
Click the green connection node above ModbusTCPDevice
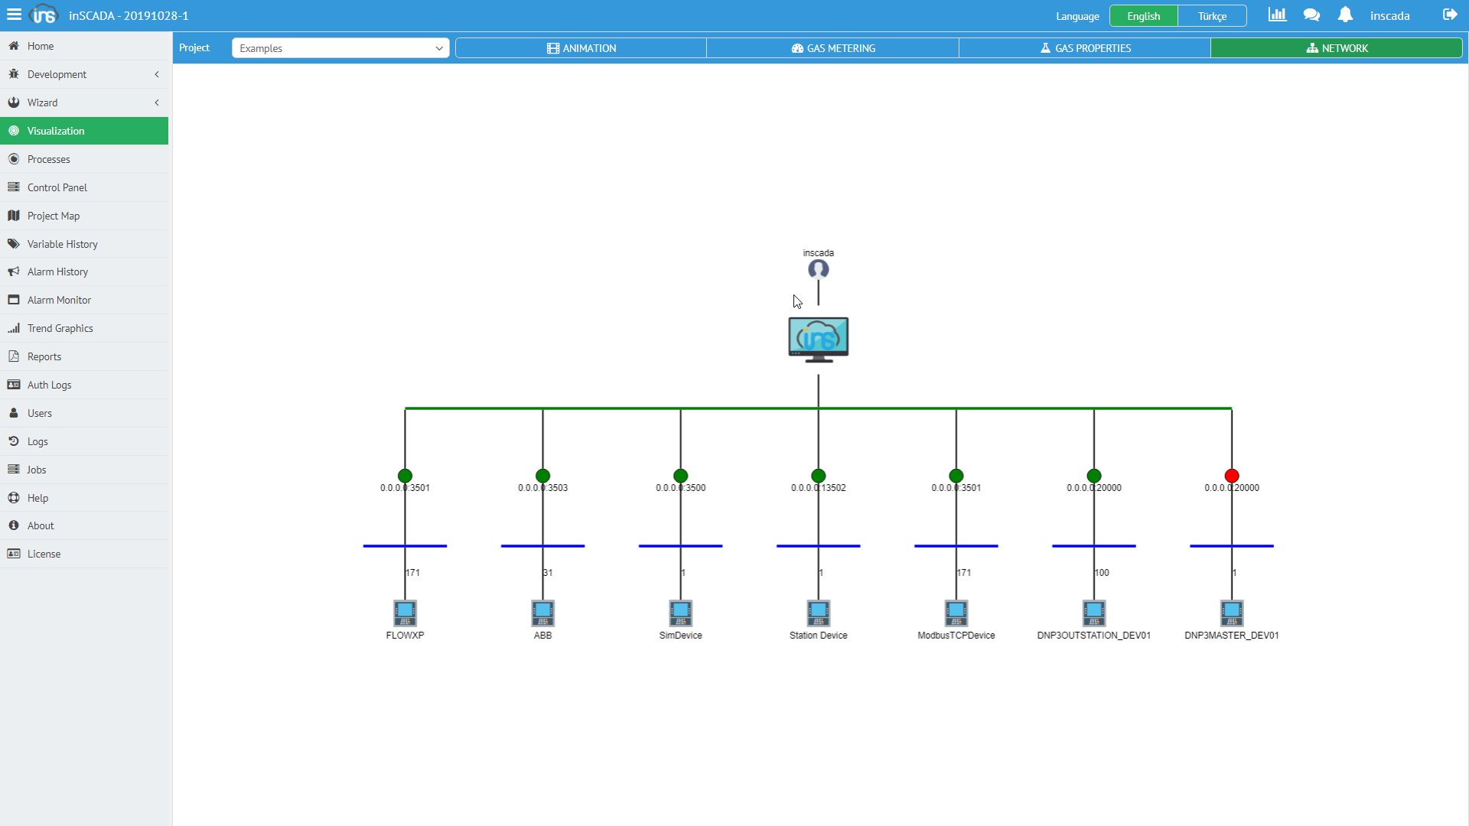(956, 476)
